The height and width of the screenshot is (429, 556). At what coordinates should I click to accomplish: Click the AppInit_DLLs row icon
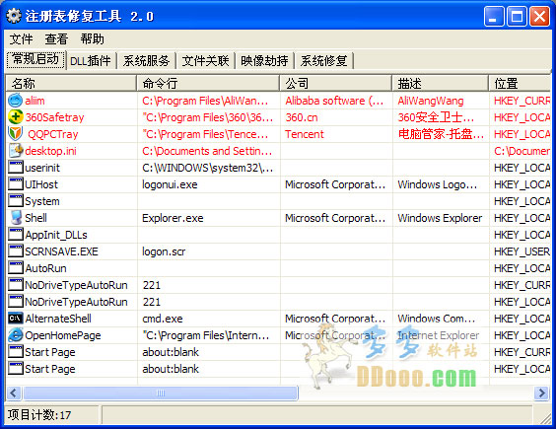(x=15, y=234)
